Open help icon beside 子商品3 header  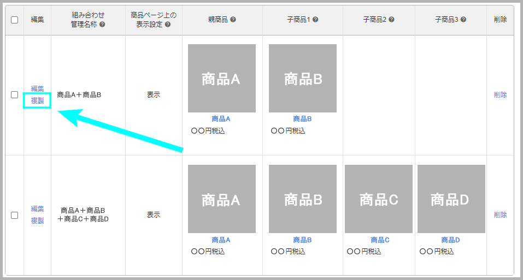point(463,20)
